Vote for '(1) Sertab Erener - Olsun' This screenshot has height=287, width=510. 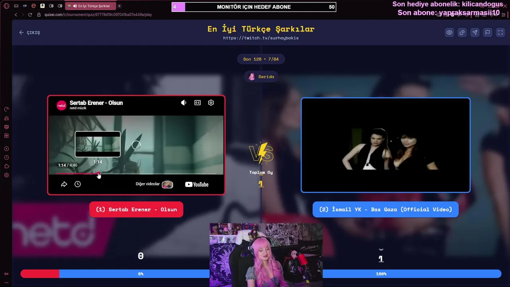[x=136, y=210]
